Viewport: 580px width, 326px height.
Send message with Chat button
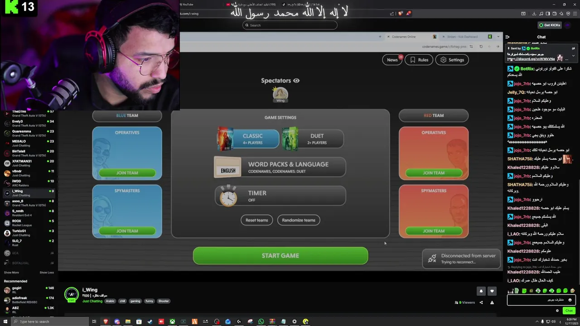(x=569, y=311)
